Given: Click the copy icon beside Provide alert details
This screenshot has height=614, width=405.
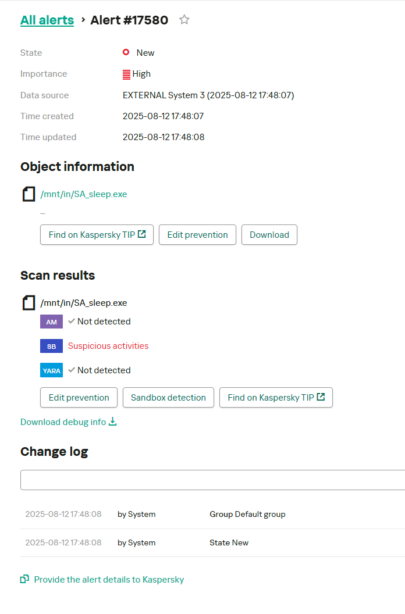Looking at the screenshot, I should (x=24, y=579).
